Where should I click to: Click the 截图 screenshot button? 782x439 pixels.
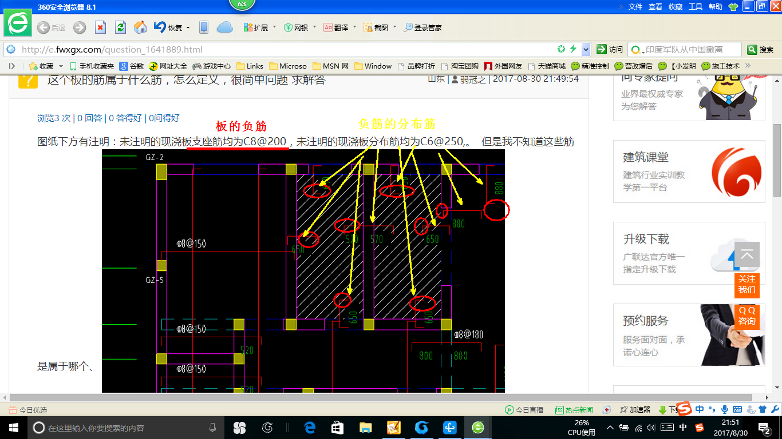(376, 27)
